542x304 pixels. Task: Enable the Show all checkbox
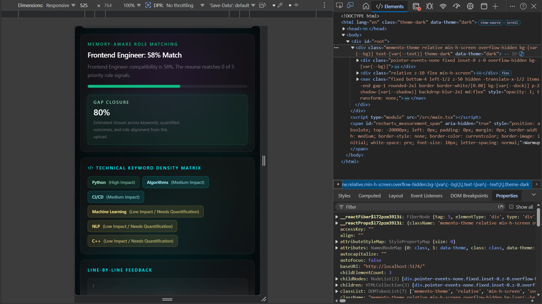pyautogui.click(x=511, y=207)
